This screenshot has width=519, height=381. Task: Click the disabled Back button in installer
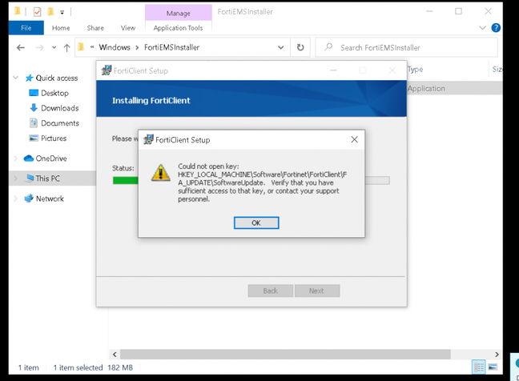click(x=271, y=291)
